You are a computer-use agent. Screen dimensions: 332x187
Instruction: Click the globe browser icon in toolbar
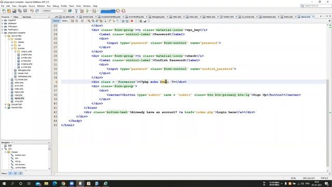(x=70, y=11)
